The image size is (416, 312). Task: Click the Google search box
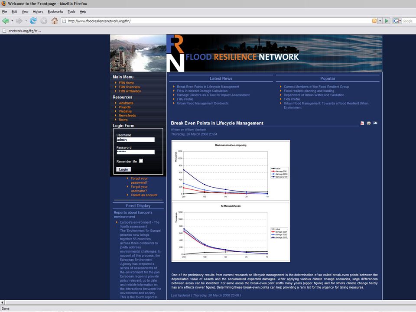pyautogui.click(x=409, y=21)
